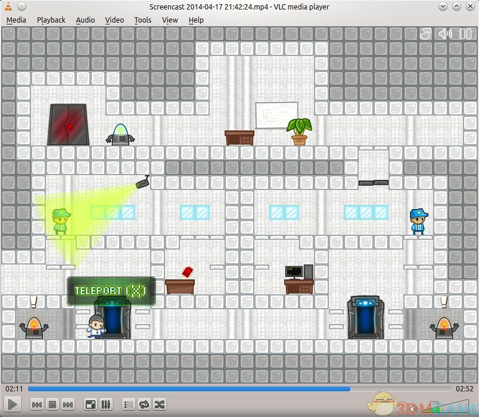Screen dimensions: 479x417
Task: Open the Media menu
Action: [x=16, y=20]
